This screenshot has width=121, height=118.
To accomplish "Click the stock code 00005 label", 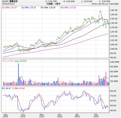I will (5, 2).
